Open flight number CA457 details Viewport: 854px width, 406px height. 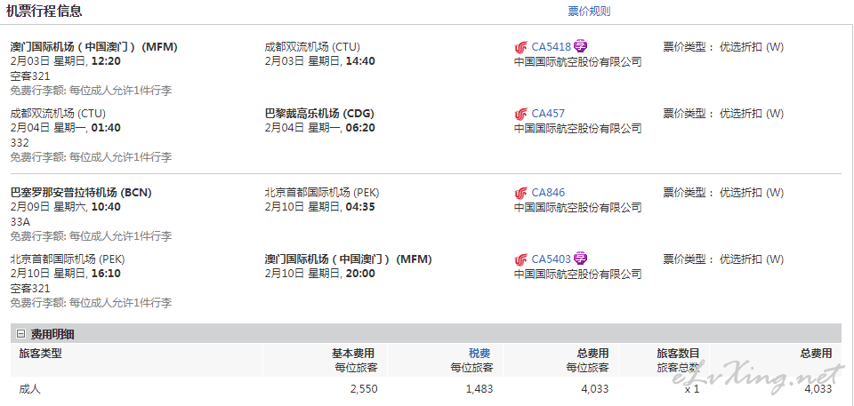548,114
